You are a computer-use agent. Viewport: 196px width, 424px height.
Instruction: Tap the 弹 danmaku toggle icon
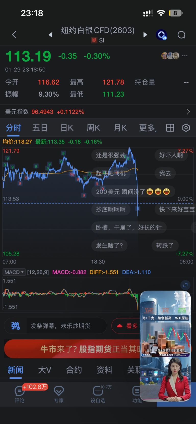click(x=16, y=326)
